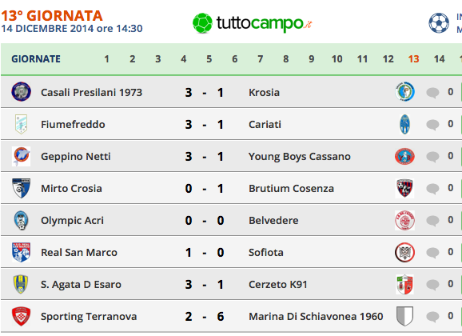
Task: Click the tuttocampo.it logo
Action: point(253,23)
